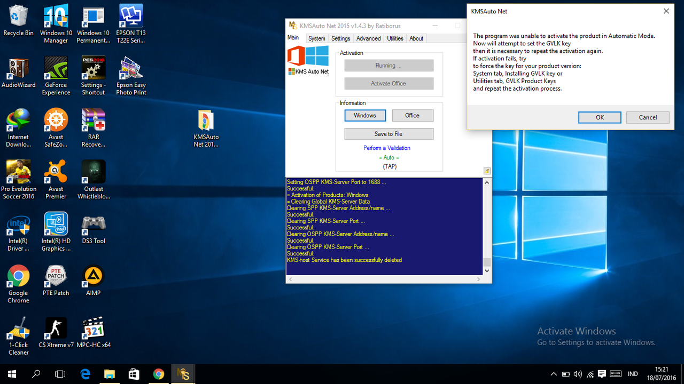
Task: Open the About tab
Action: (416, 38)
